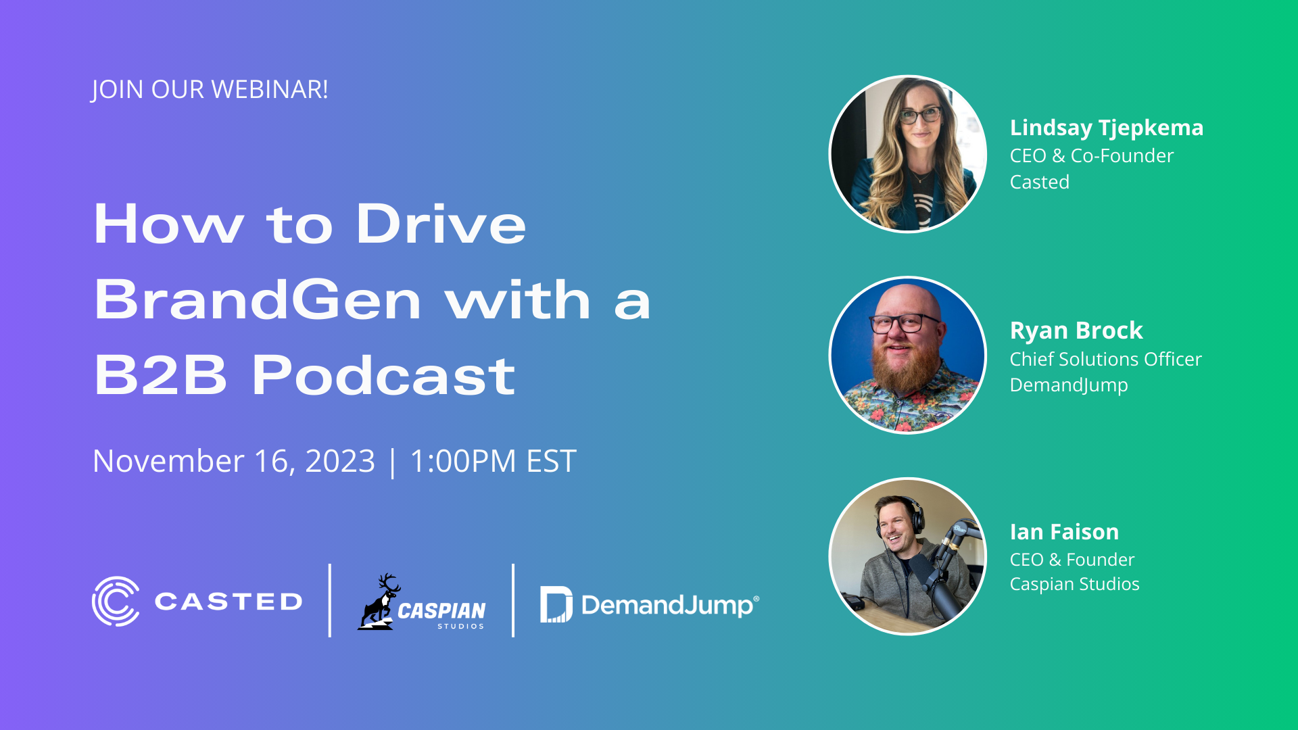Click the 'DemandJump' text under Ryan Brock

tap(1069, 385)
